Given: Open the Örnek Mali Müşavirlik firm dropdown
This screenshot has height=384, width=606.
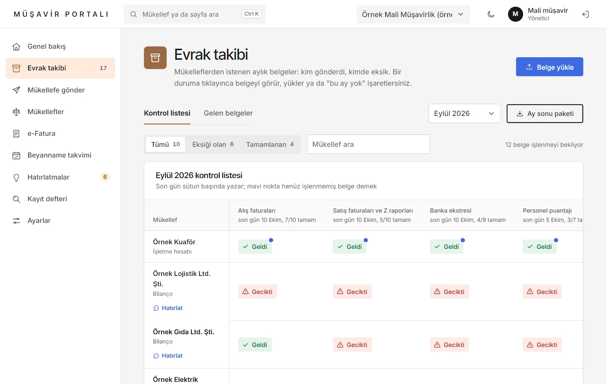Looking at the screenshot, I should (413, 14).
